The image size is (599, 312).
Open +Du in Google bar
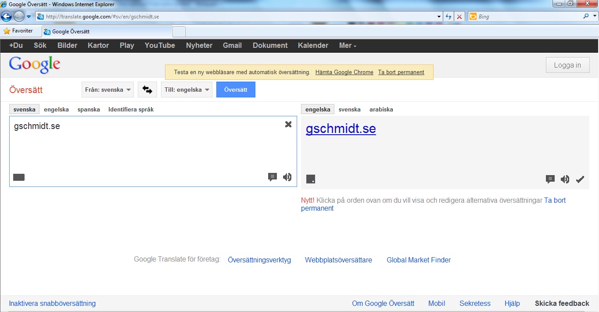[x=16, y=45]
